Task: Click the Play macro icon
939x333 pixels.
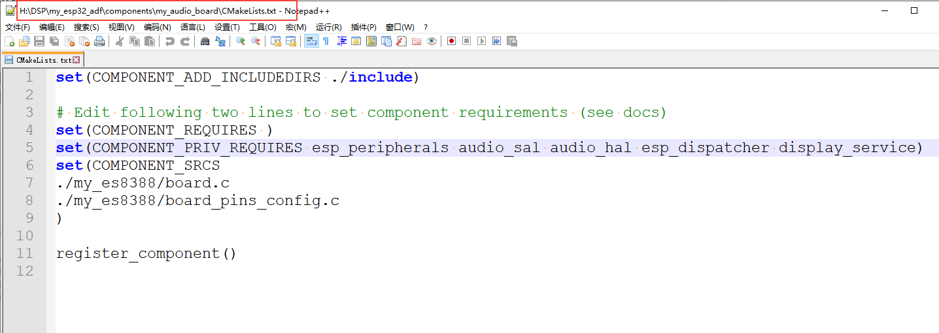Action: (x=482, y=41)
